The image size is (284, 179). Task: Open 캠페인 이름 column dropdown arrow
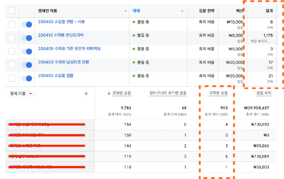(125, 11)
